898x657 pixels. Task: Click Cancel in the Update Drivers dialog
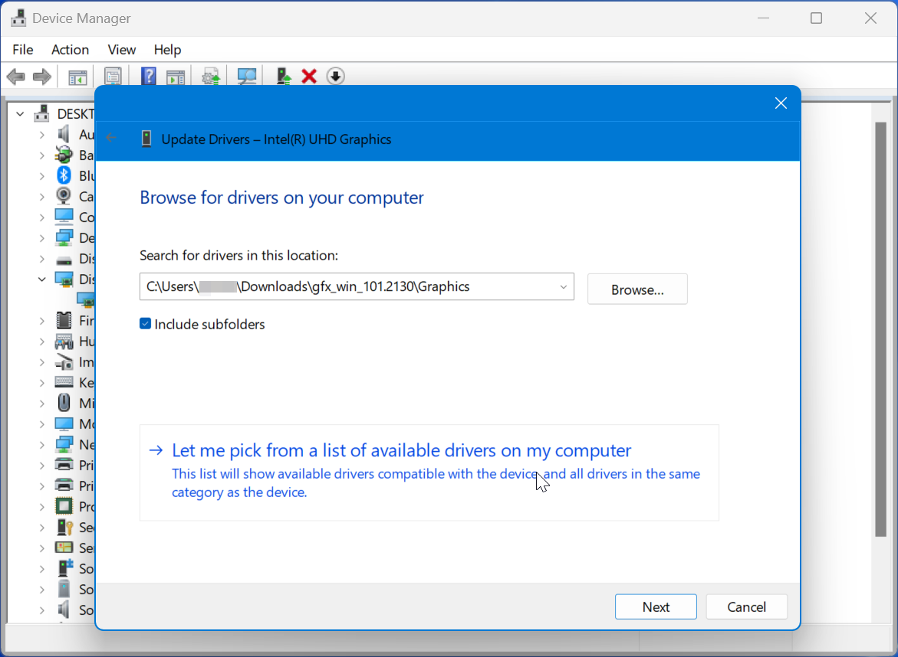point(746,606)
